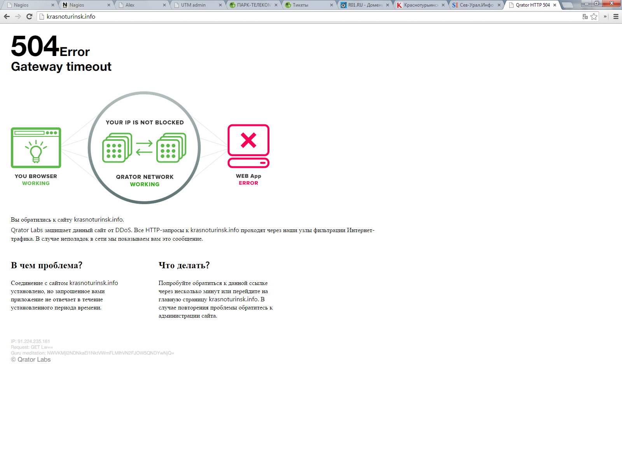Bookmark this page with the star icon

[x=594, y=16]
